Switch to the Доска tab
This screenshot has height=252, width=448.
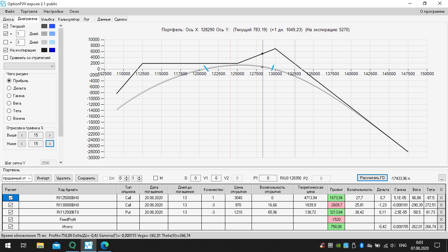coord(8,19)
